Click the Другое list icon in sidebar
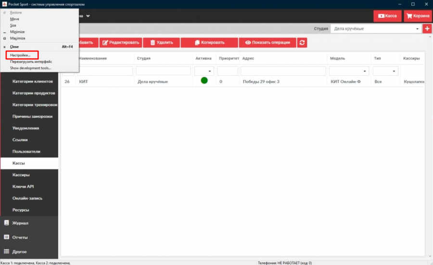The image size is (433, 265). coord(7,251)
